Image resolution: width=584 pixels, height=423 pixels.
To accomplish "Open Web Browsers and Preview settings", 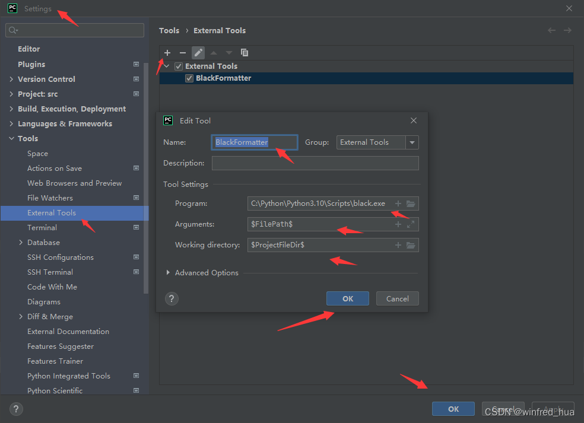I will pos(75,183).
